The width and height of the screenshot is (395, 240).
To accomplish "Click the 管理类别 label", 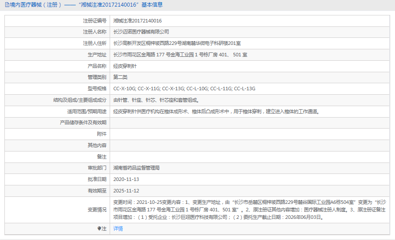I will [x=97, y=77].
